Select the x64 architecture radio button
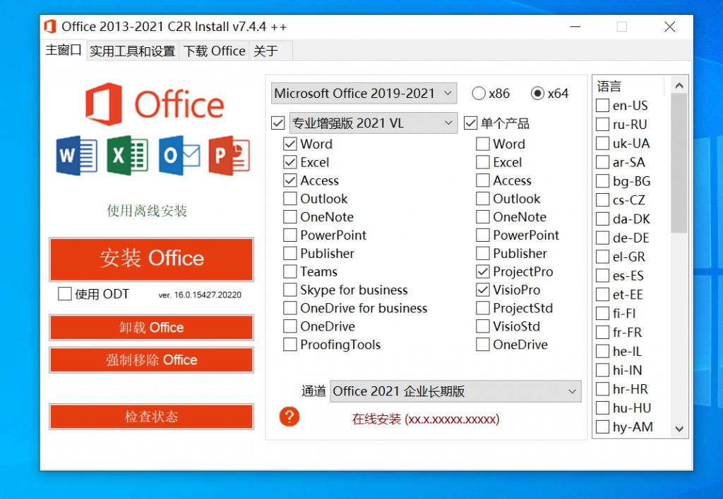Image resolution: width=723 pixels, height=499 pixels. [x=537, y=94]
